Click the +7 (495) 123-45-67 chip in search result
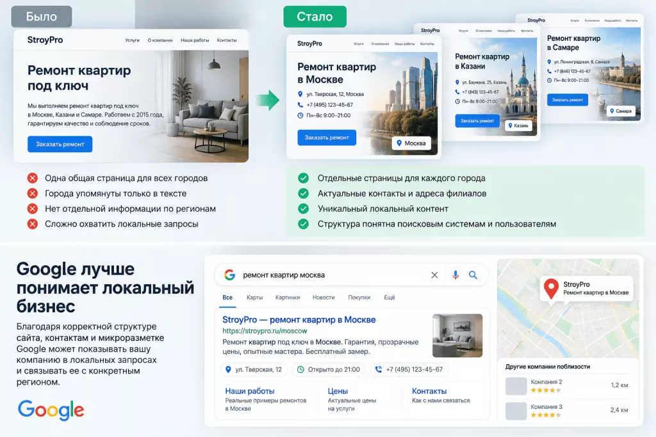The height and width of the screenshot is (437, 656). tap(409, 369)
